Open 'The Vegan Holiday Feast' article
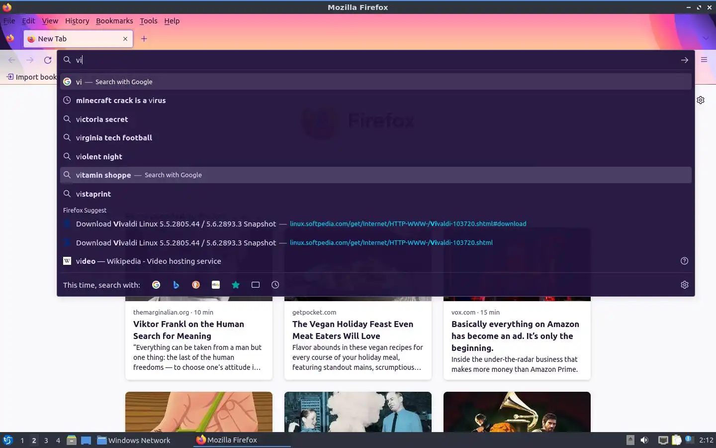This screenshot has height=448, width=716. pos(353,330)
